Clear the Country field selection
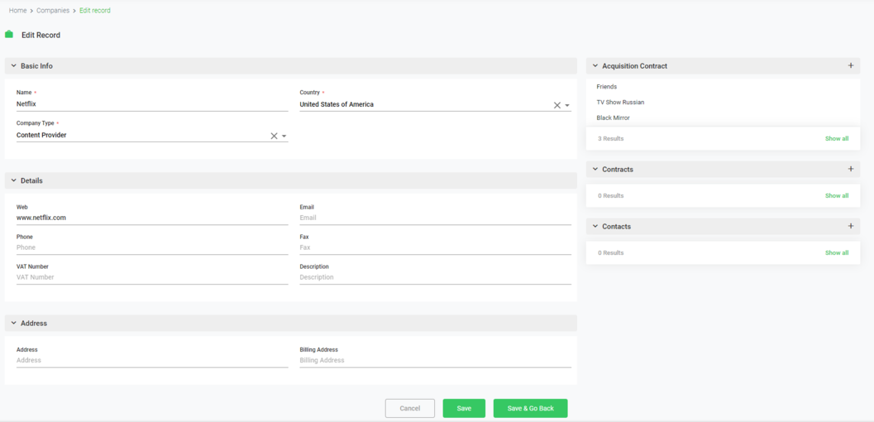This screenshot has width=874, height=422. pos(556,105)
